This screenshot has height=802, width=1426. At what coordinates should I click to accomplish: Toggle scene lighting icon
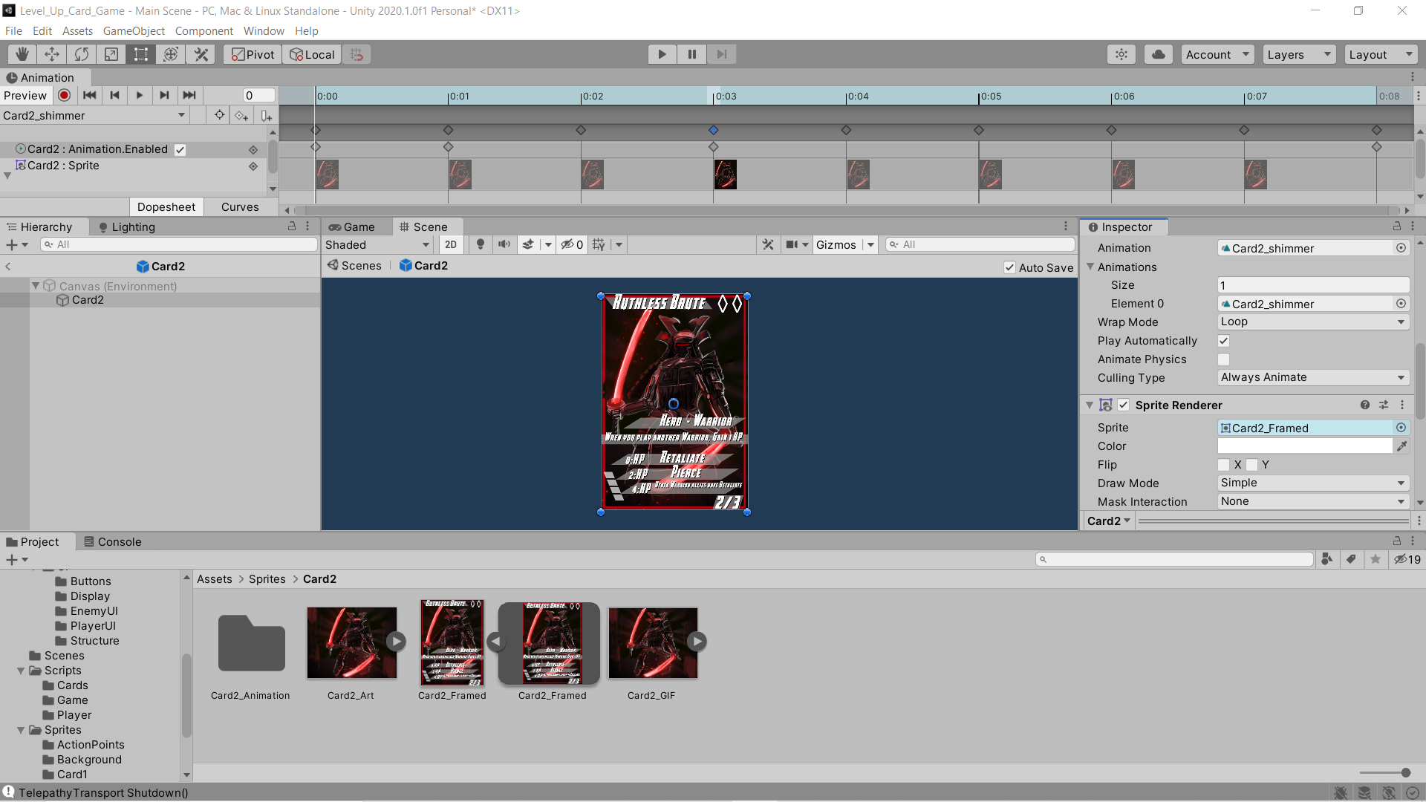481,244
